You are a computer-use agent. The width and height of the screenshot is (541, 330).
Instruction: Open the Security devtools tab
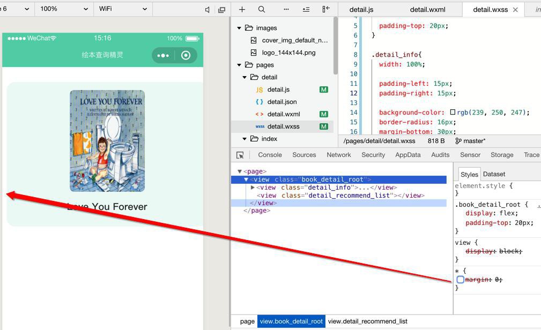click(373, 155)
